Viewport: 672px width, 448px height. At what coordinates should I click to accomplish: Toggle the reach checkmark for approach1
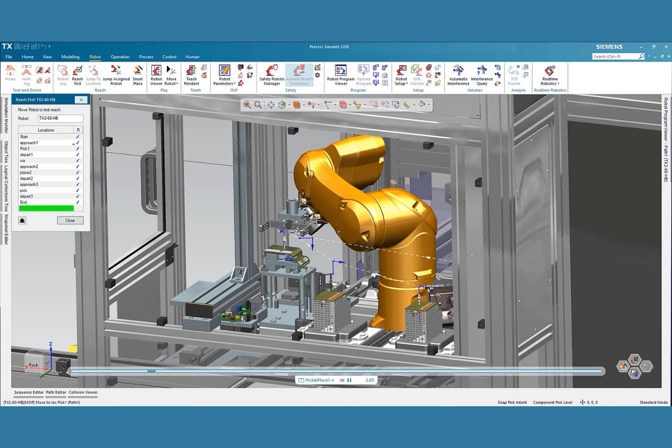[78, 143]
